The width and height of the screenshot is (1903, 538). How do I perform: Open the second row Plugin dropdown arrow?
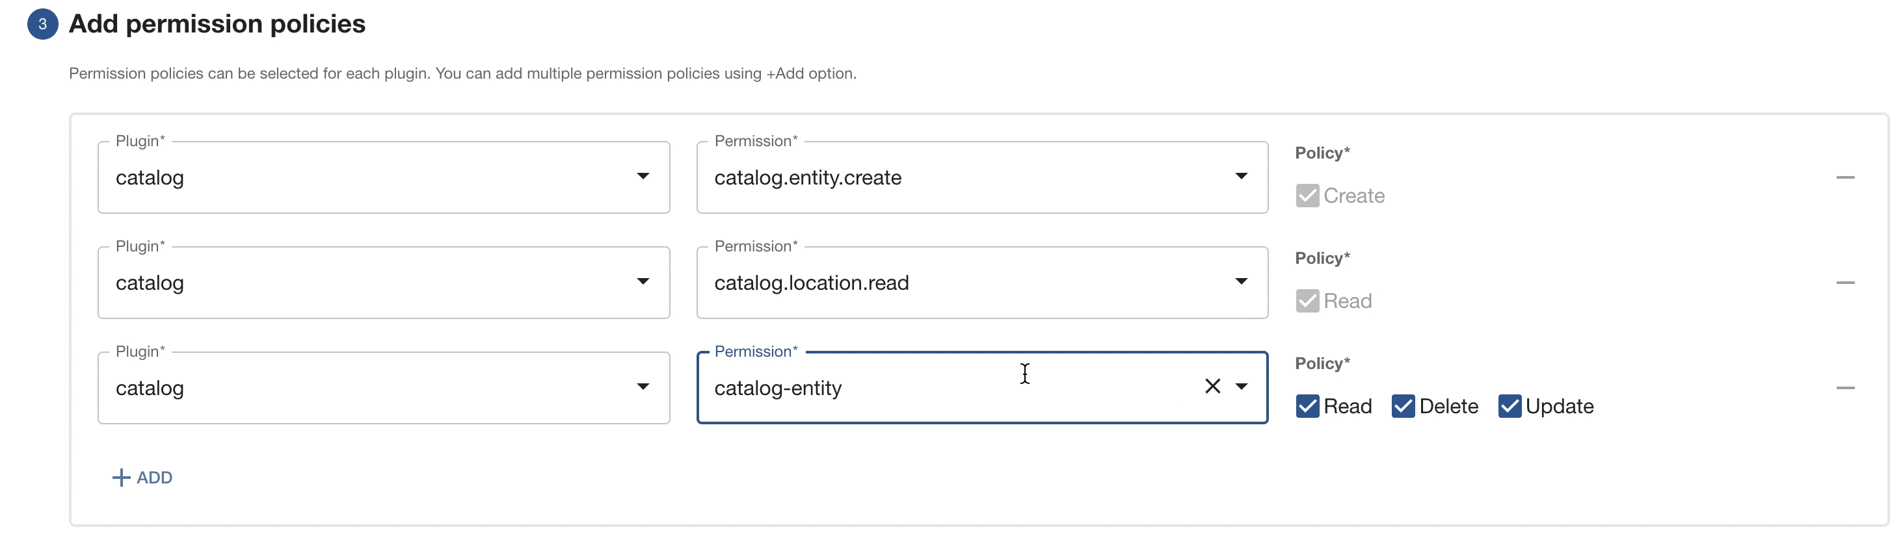[643, 282]
